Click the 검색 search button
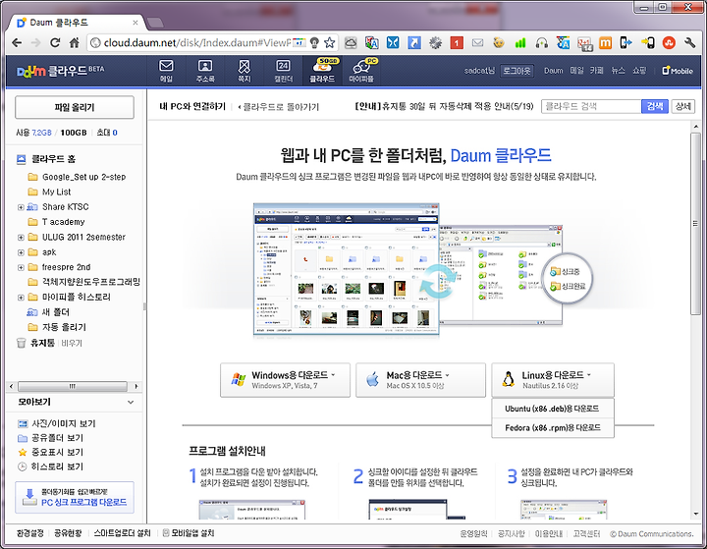Screen dimensions: 707x549 point(655,106)
